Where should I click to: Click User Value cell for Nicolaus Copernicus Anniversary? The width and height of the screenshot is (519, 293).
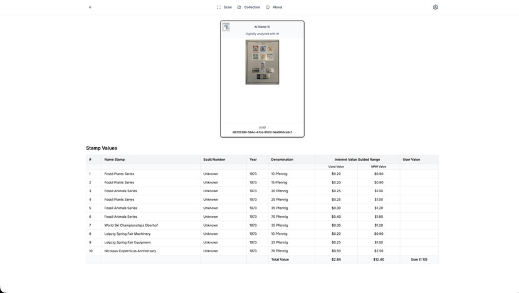coord(419,251)
